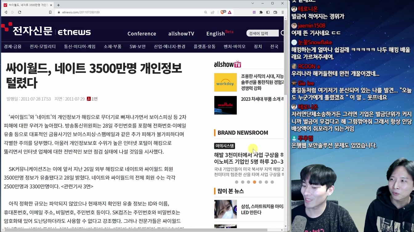Open the 삼성, 스마트워치용 마이크로 LED thumbnail
Viewport: 414px width, 232px height.
225,209
